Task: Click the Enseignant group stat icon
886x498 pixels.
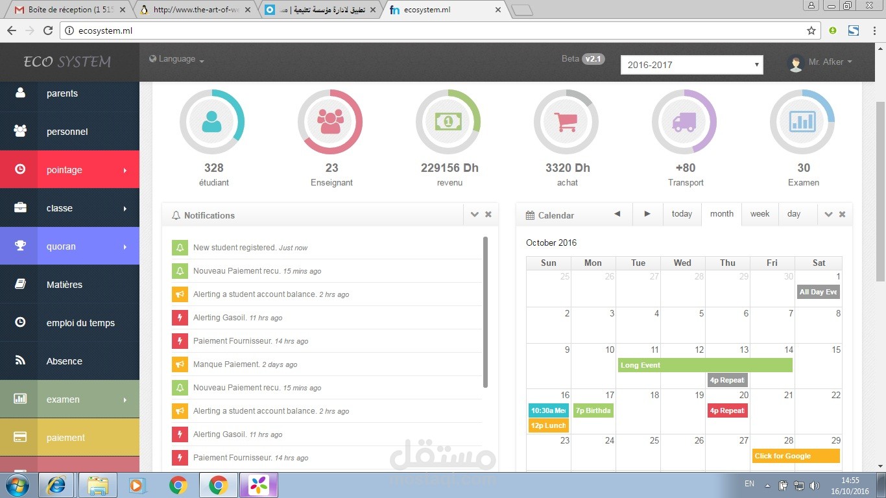Action: click(x=330, y=122)
